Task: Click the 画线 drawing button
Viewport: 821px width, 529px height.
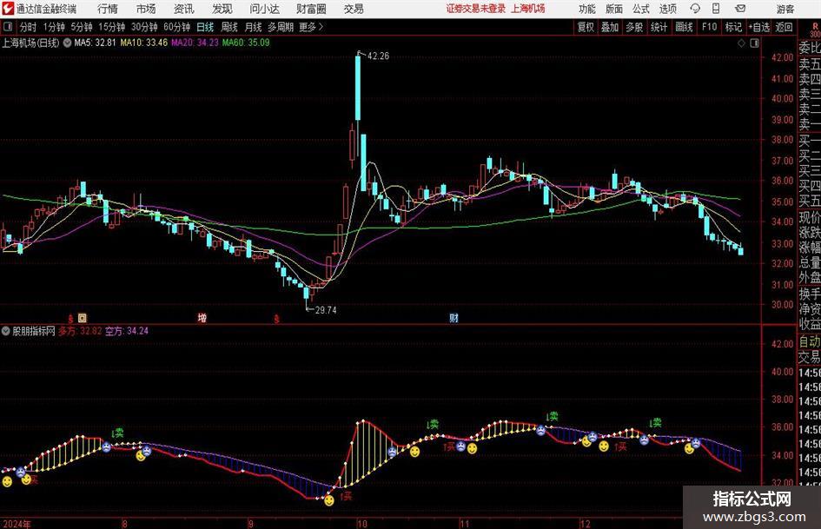Action: tap(685, 27)
